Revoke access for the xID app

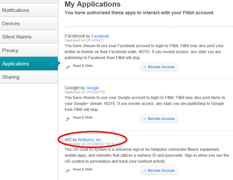159,170
